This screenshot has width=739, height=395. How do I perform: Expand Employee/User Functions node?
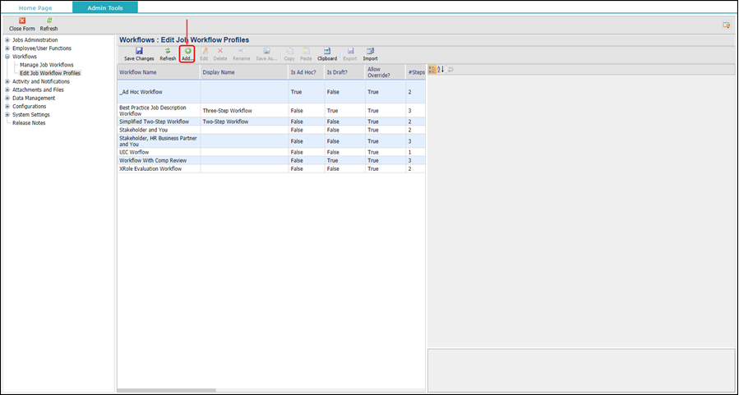point(7,48)
